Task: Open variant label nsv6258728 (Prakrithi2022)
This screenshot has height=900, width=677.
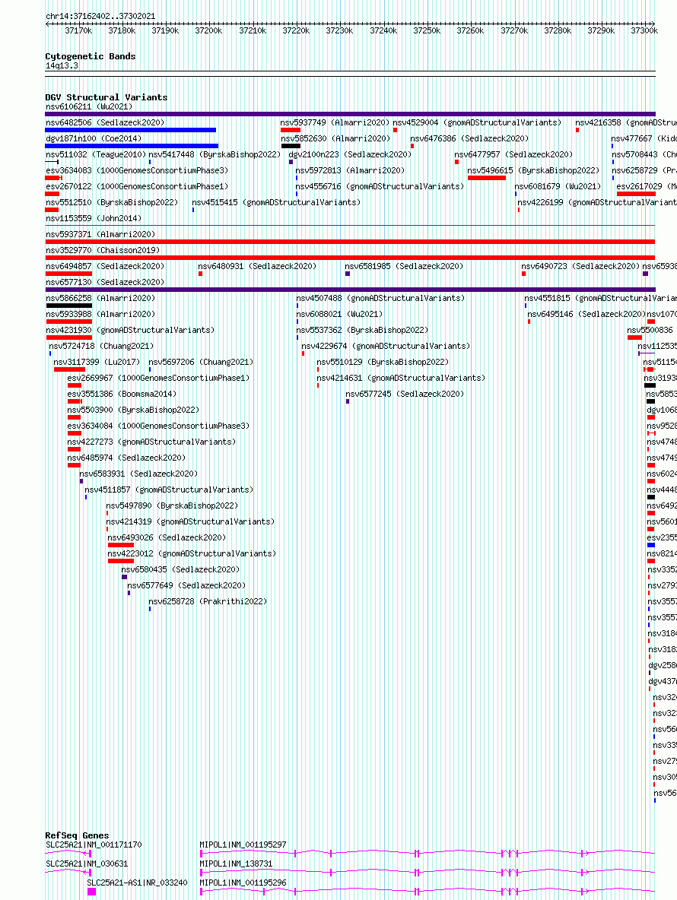Action: [208, 602]
